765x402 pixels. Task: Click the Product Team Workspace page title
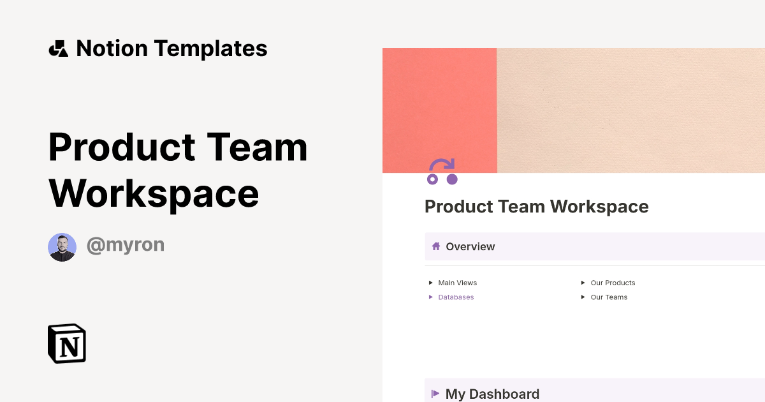coord(536,206)
